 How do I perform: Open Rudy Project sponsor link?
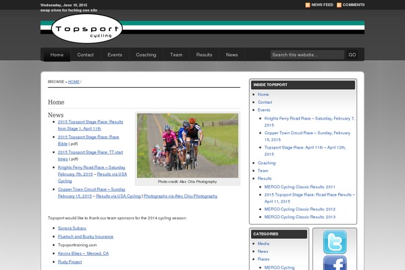[x=70, y=262]
